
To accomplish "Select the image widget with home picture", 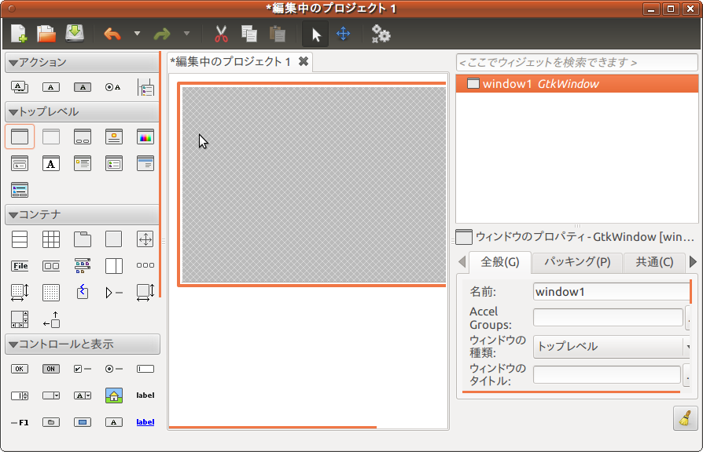I will 114,395.
